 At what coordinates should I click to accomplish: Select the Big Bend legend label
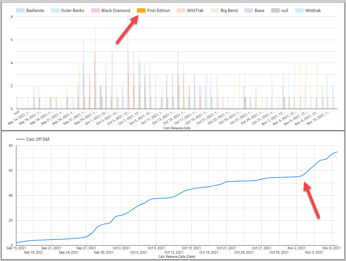pos(229,11)
